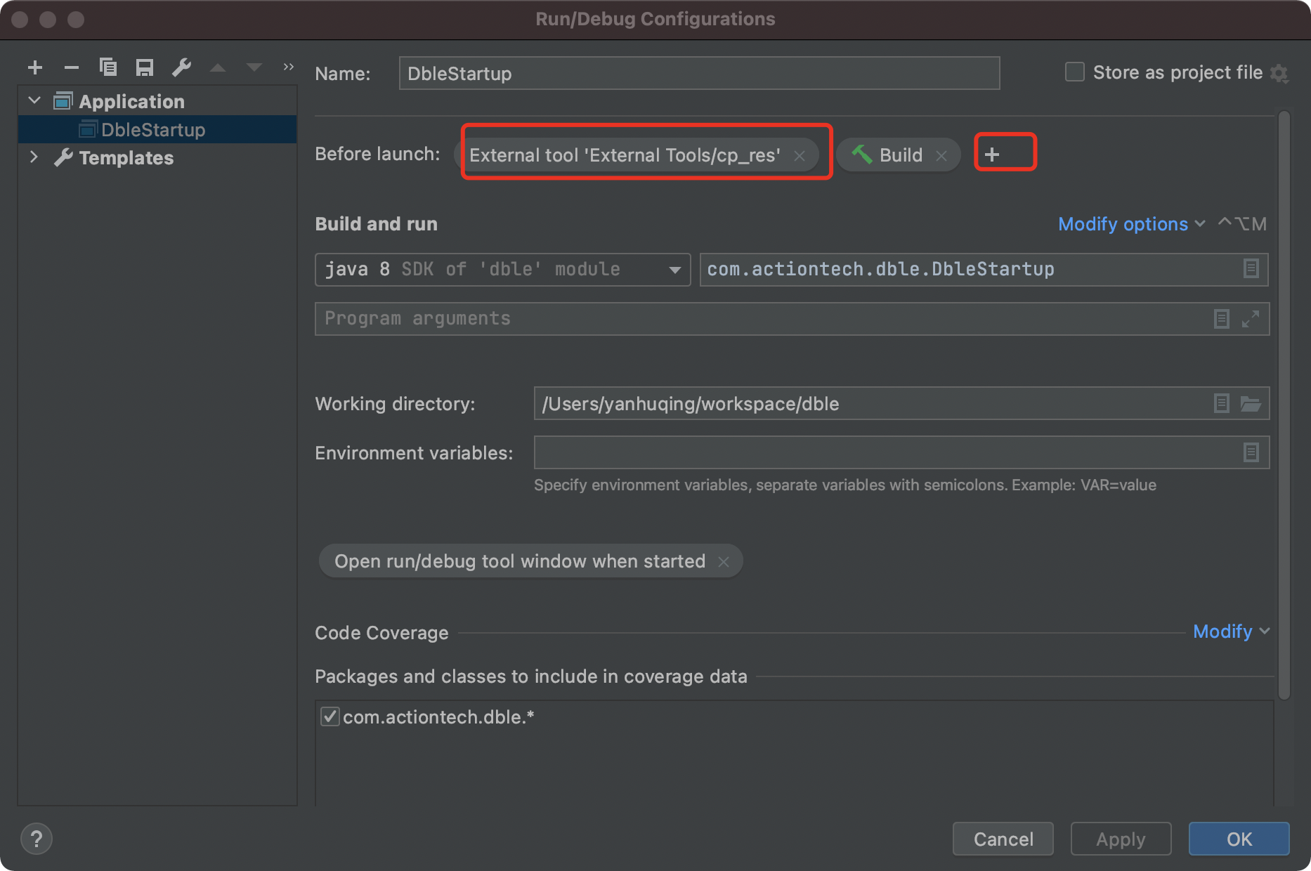Viewport: 1311px width, 871px height.
Task: Uncheck the com.actiontech.dble.* coverage checkbox
Action: pos(330,716)
